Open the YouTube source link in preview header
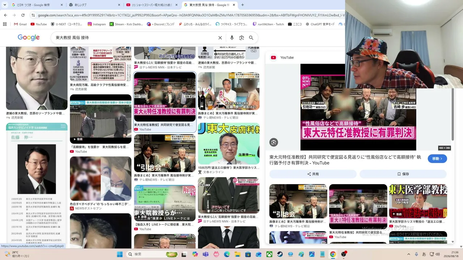This screenshot has height=260, width=463. (283, 57)
